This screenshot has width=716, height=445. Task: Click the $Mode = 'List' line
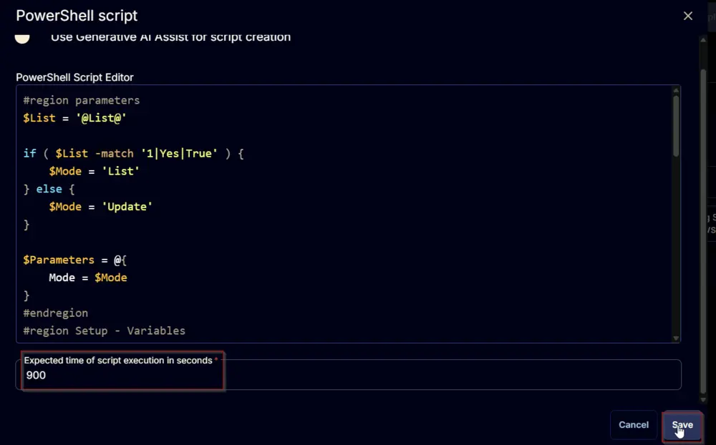coord(94,171)
